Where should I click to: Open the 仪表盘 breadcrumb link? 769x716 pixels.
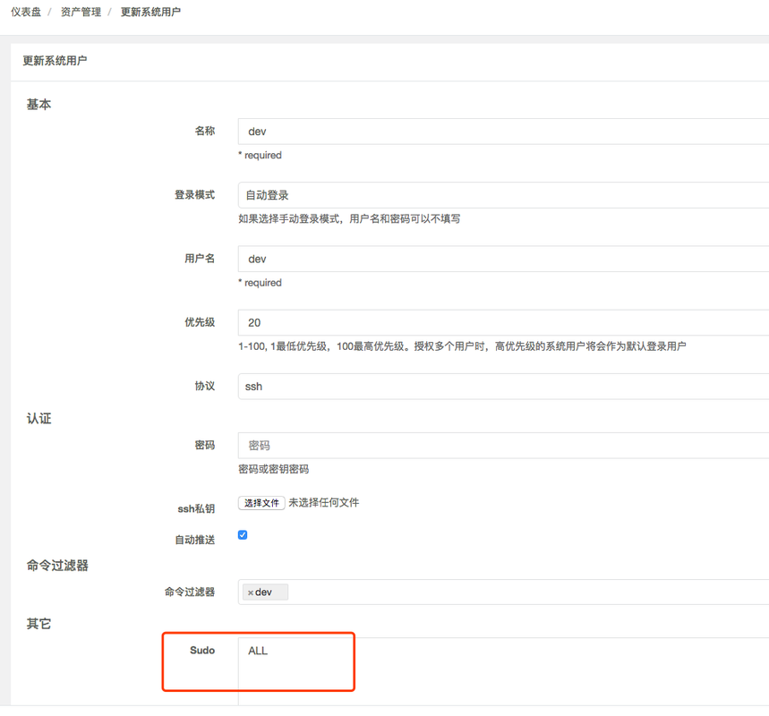pos(26,12)
